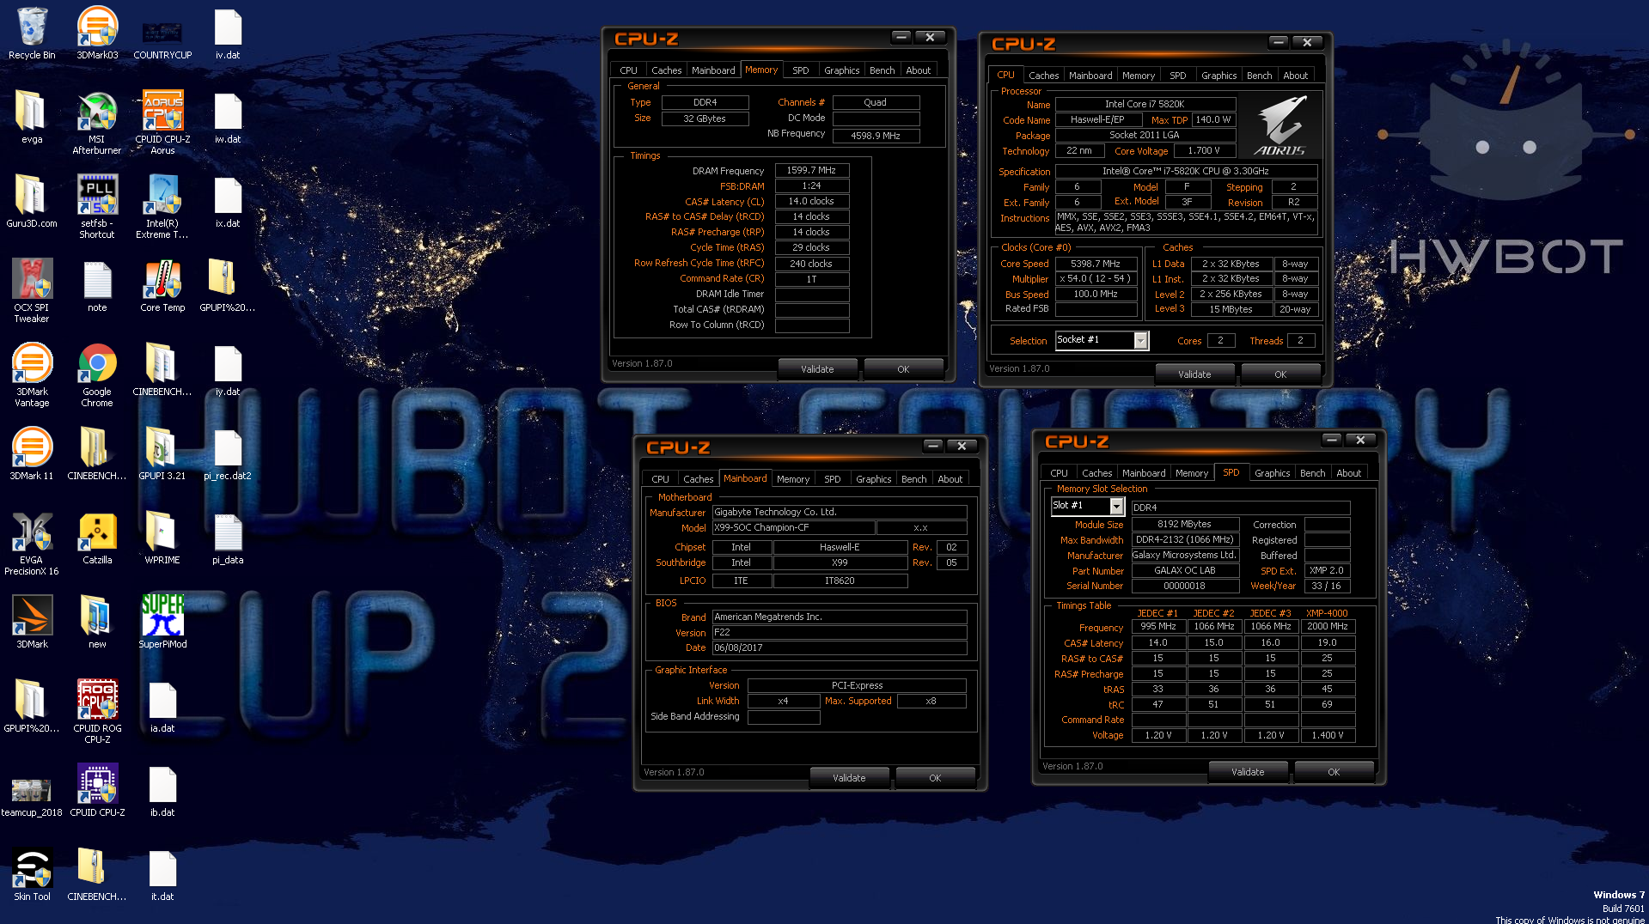Launch Google Chrome desktop icon
The height and width of the screenshot is (924, 1649).
[97, 375]
